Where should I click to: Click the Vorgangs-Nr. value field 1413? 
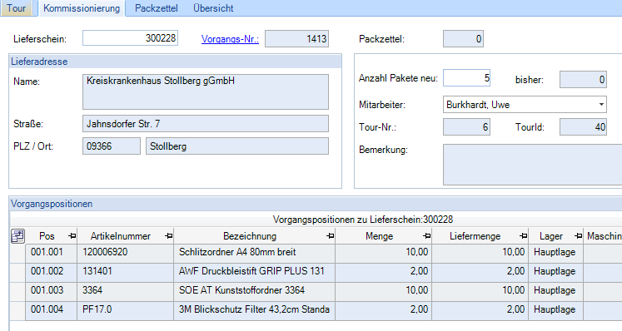(x=296, y=39)
